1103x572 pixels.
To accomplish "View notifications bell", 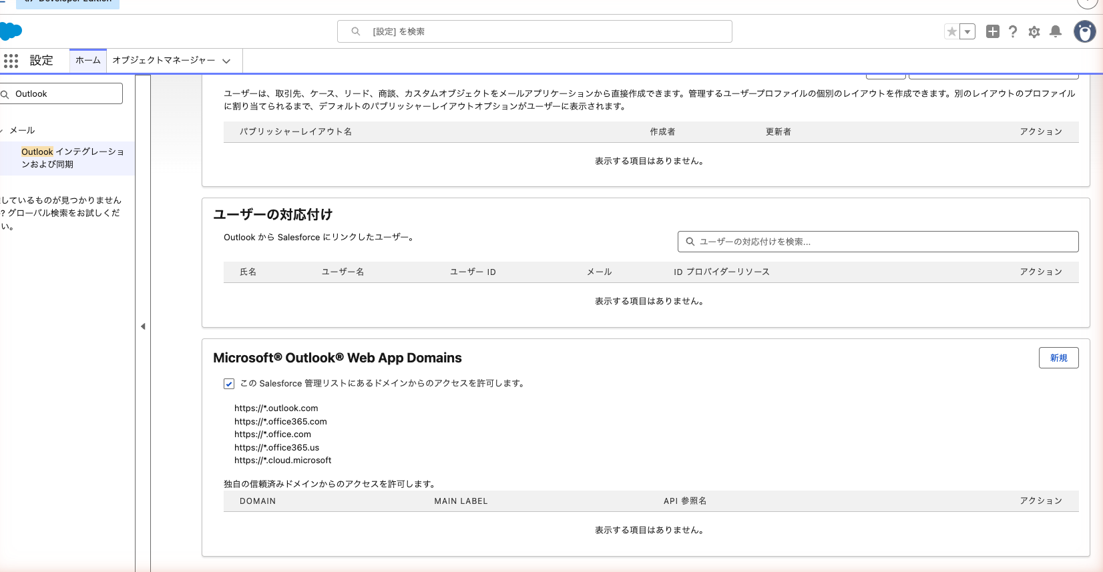I will (1056, 31).
